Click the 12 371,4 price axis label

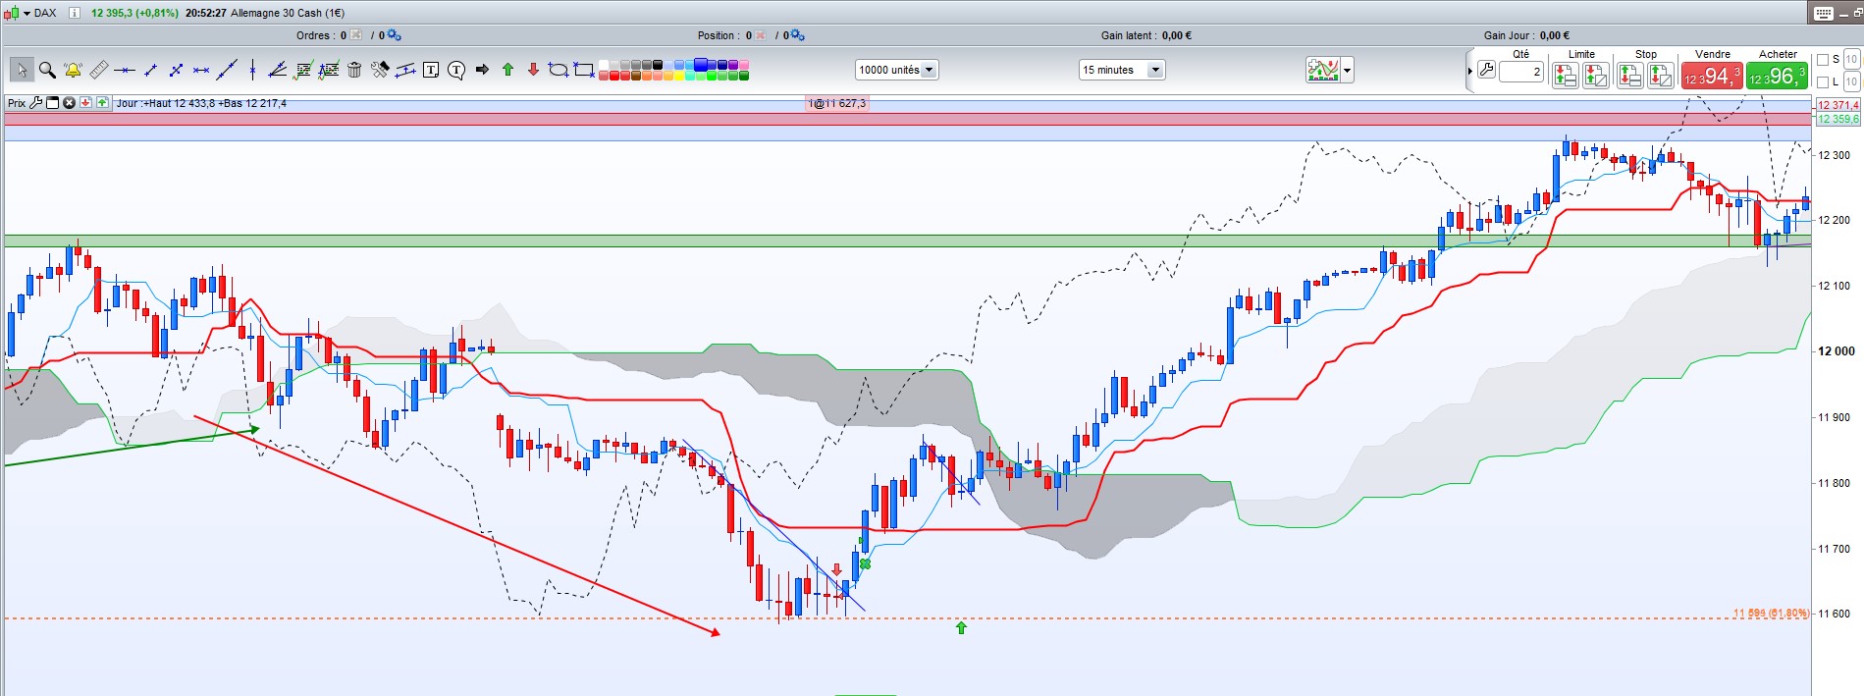1837,105
